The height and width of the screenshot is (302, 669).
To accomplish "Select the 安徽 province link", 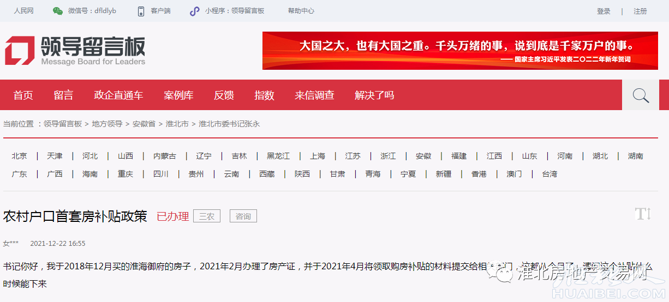I will tap(423, 156).
